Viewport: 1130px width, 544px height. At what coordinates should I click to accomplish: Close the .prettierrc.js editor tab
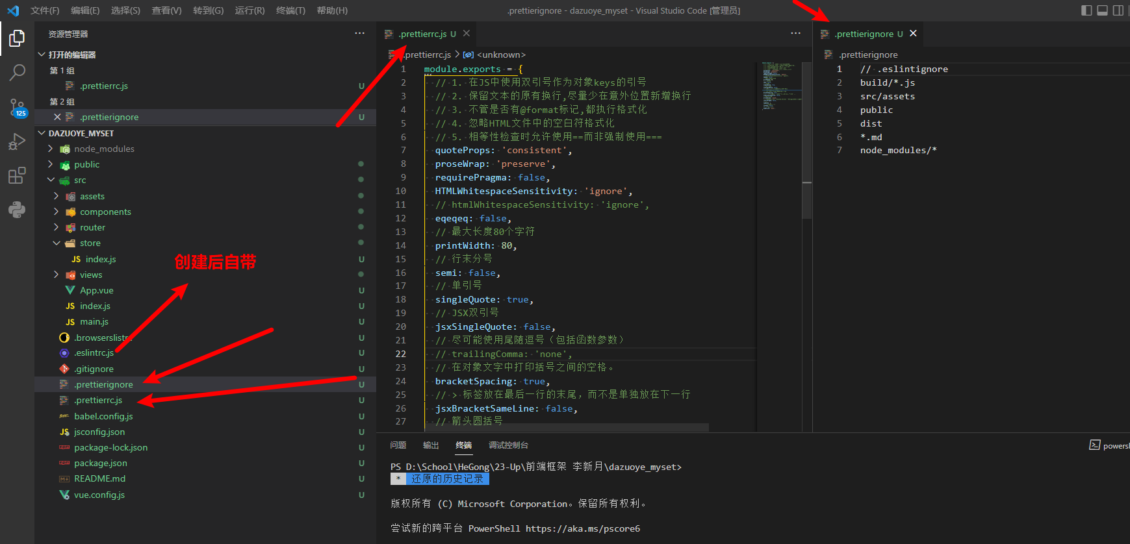click(x=466, y=34)
